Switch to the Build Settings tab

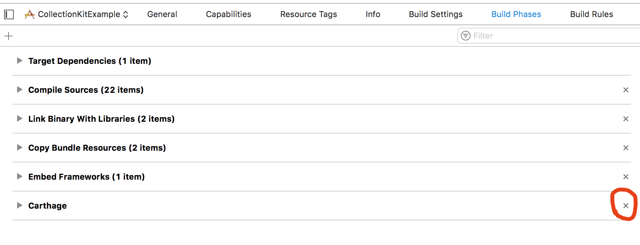point(435,14)
